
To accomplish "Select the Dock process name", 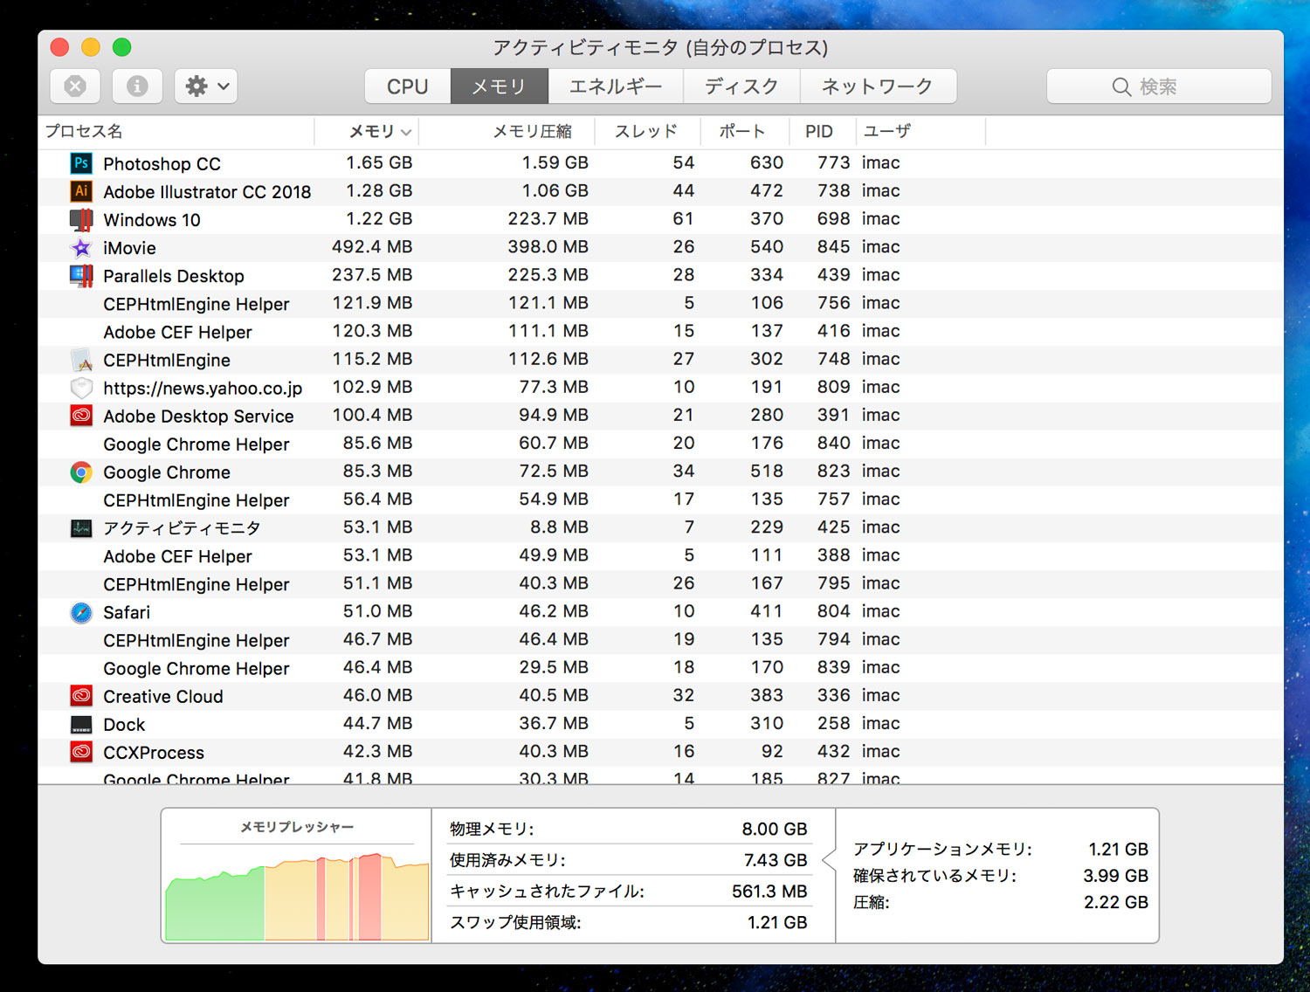I will [x=124, y=724].
